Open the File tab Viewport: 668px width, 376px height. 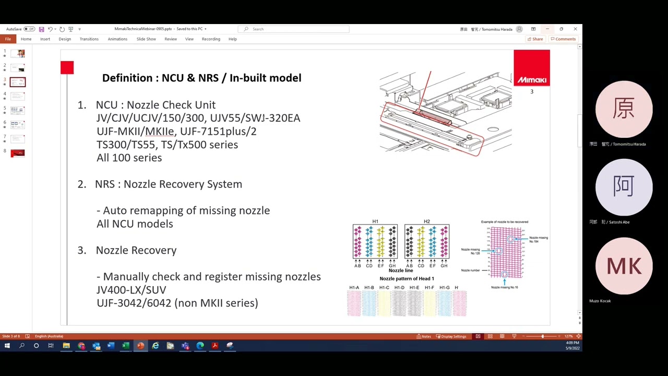[x=8, y=39]
